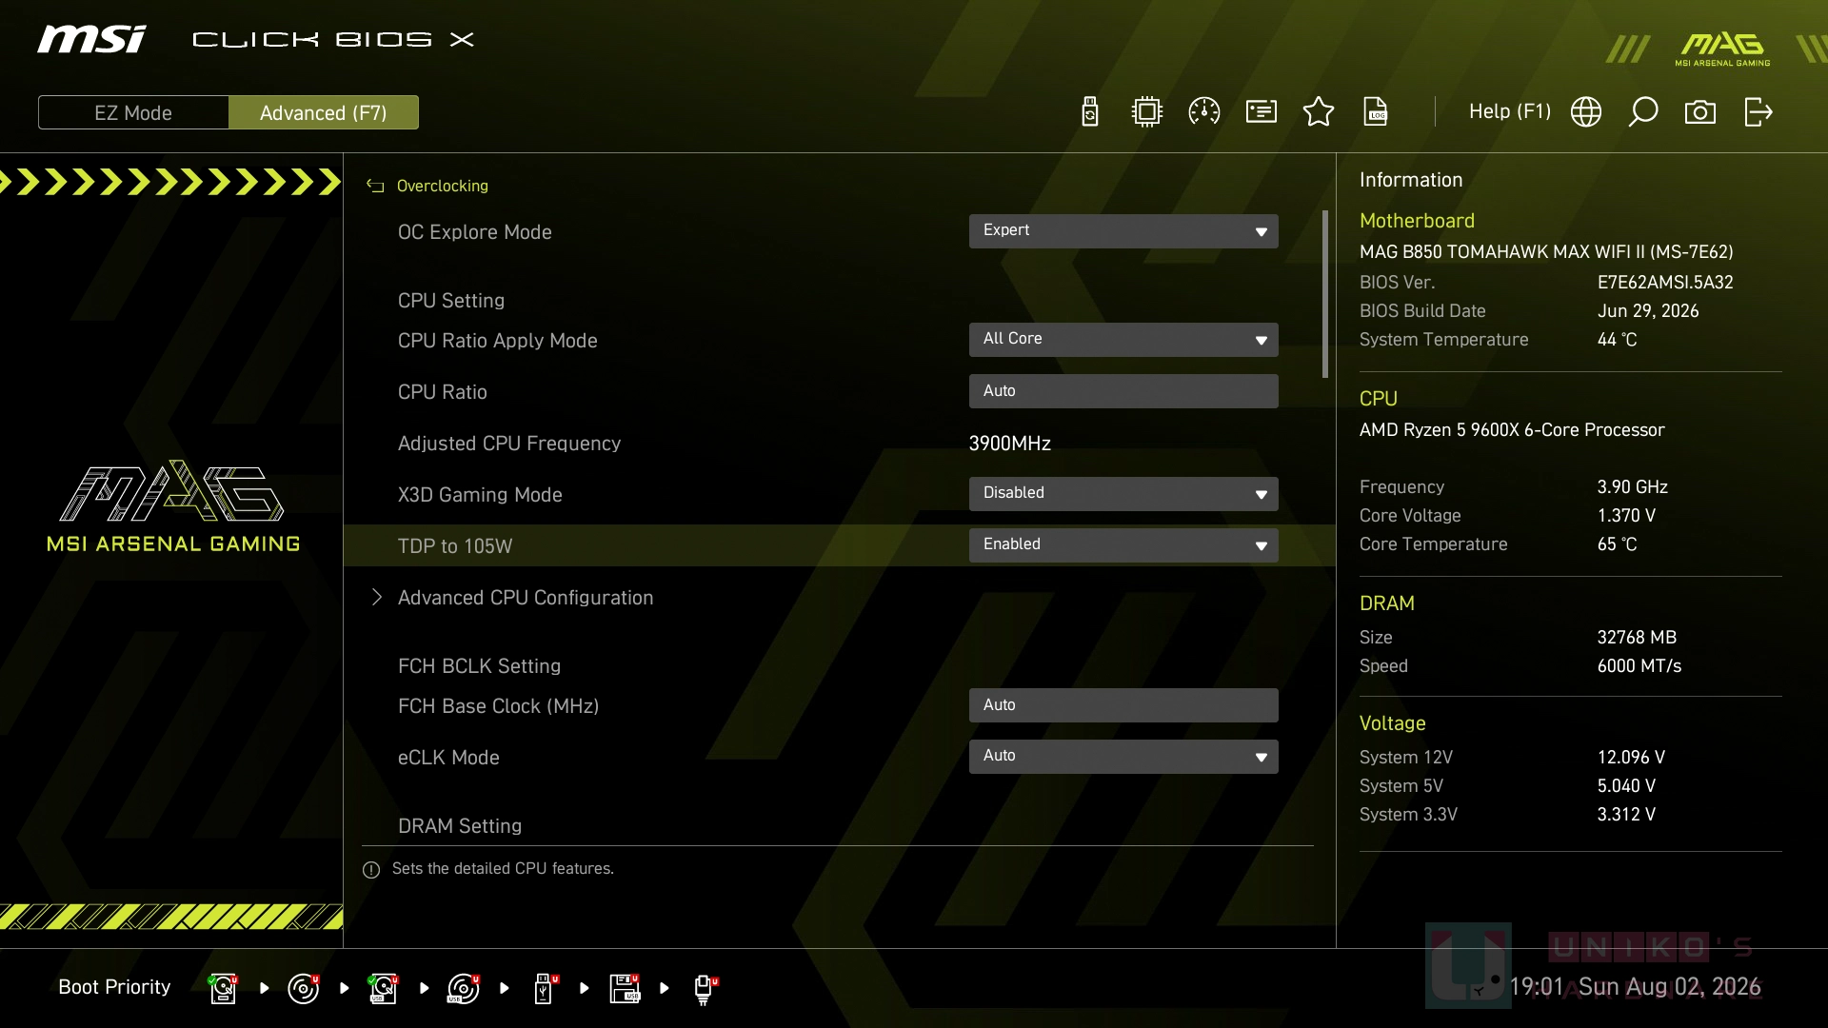Click the CPU Ratio input field
1828x1028 pixels.
point(1123,391)
